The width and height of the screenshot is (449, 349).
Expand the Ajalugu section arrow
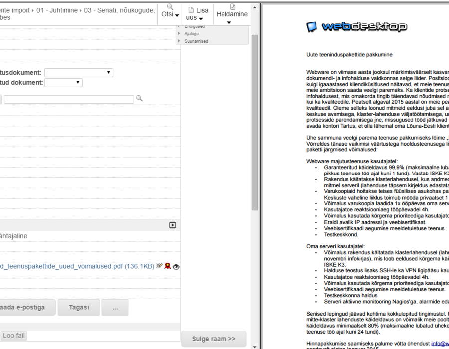pyautogui.click(x=179, y=33)
